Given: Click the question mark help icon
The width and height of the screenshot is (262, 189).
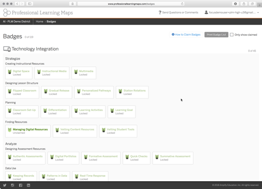Looking at the screenshot, I should click(x=160, y=12).
